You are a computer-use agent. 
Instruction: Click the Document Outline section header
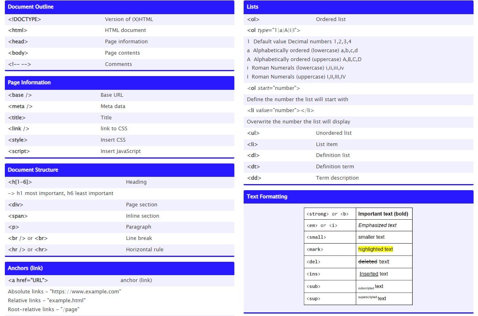120,7
